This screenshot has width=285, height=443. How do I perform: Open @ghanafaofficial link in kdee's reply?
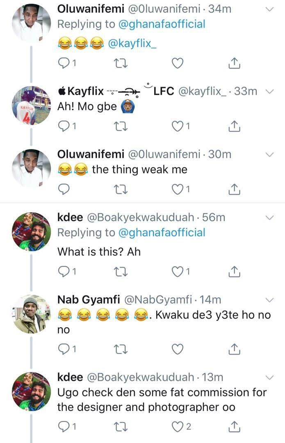(162, 233)
